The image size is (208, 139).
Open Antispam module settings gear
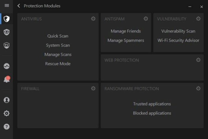(x=146, y=19)
